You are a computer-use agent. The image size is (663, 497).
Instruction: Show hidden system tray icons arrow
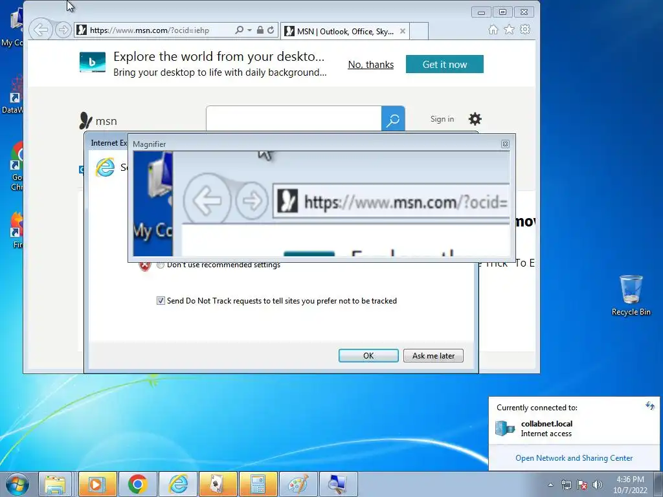coord(550,485)
